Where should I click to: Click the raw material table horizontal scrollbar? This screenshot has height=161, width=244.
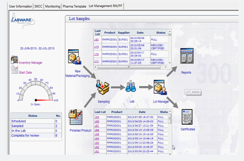click(x=129, y=67)
